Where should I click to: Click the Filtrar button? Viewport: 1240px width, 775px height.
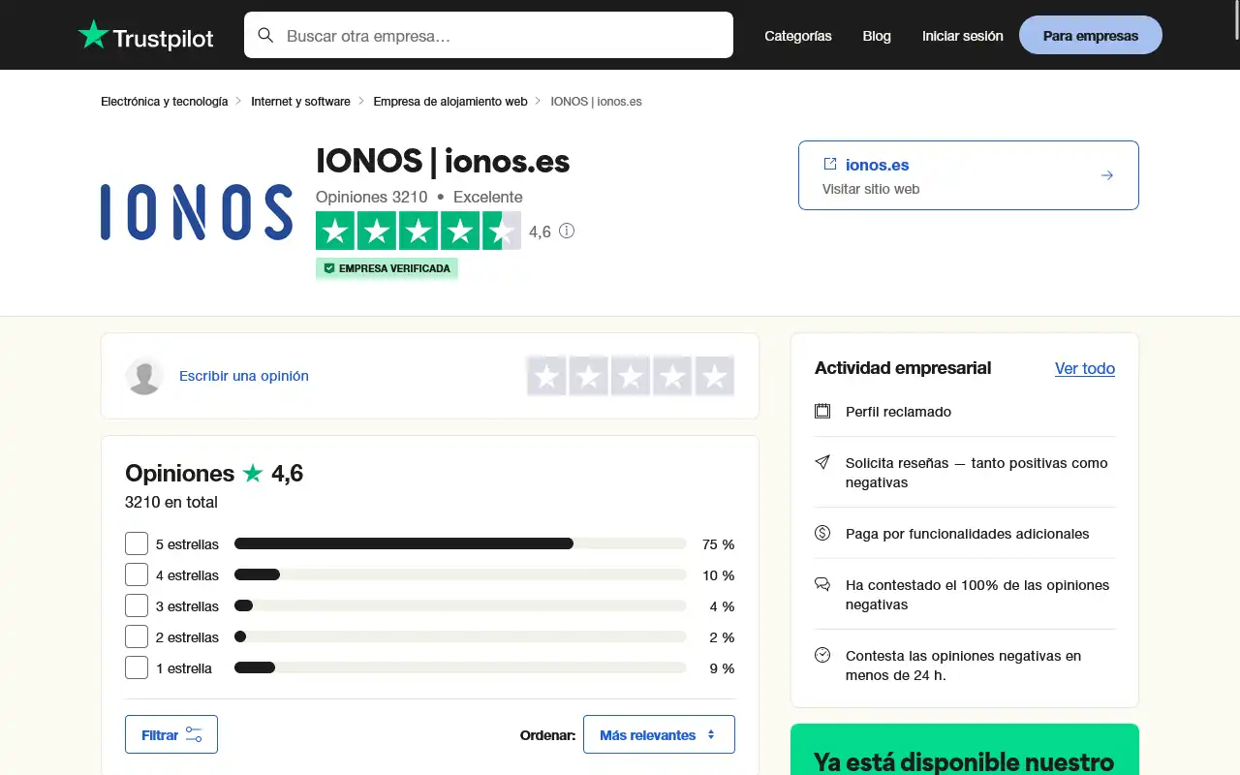pyautogui.click(x=171, y=734)
